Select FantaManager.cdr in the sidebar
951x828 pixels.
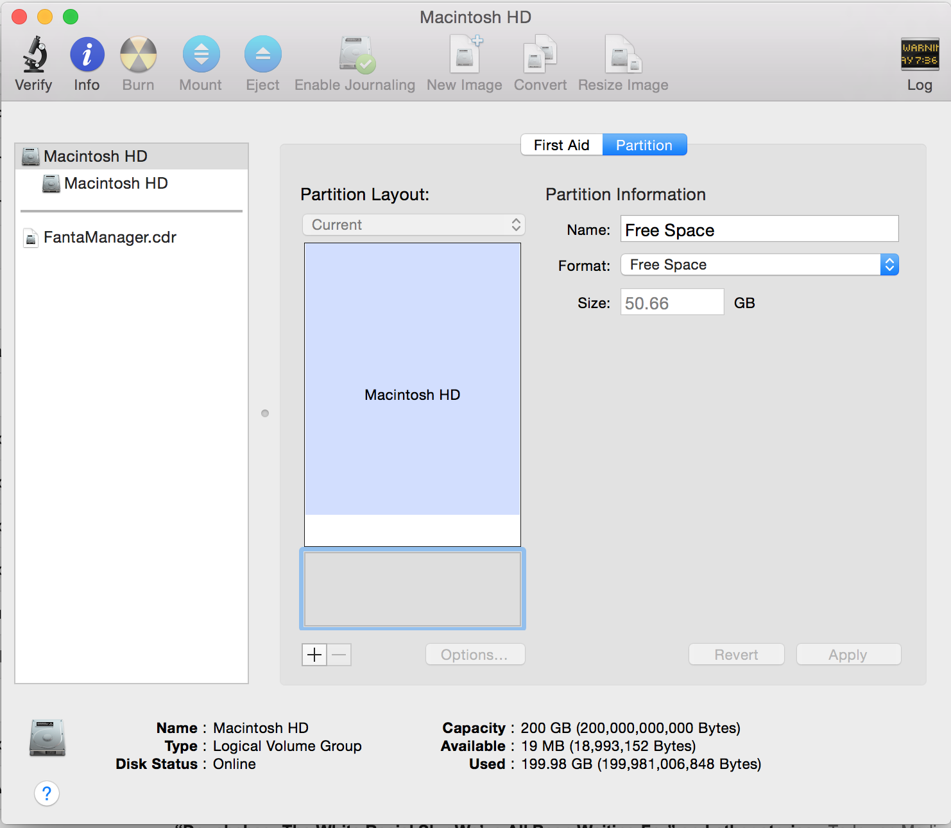(110, 237)
